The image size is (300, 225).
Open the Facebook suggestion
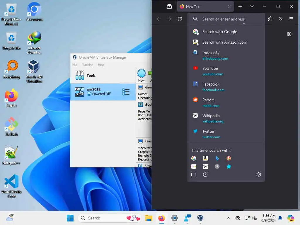tap(226, 87)
